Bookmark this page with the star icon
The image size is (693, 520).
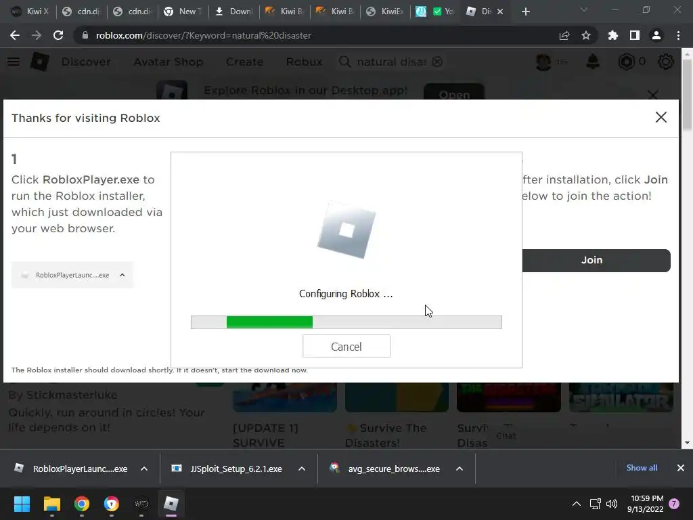tap(585, 35)
